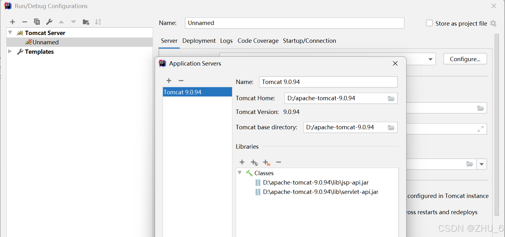Click jar icon of servlet-api.jar
505x237 pixels.
coord(258,192)
